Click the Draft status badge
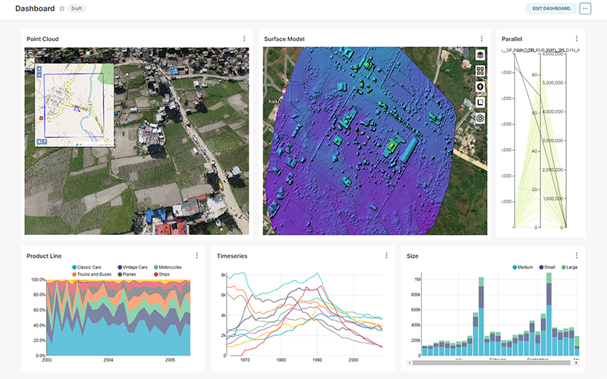This screenshot has height=379, width=607. (x=77, y=8)
